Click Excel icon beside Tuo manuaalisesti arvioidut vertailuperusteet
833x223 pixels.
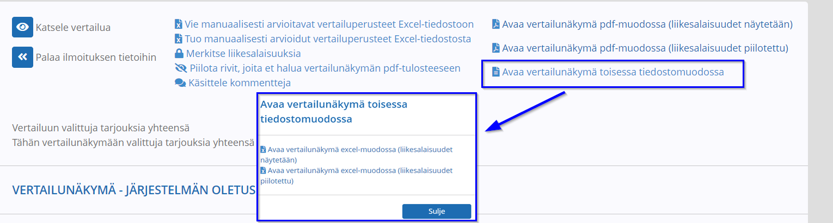pyautogui.click(x=178, y=39)
